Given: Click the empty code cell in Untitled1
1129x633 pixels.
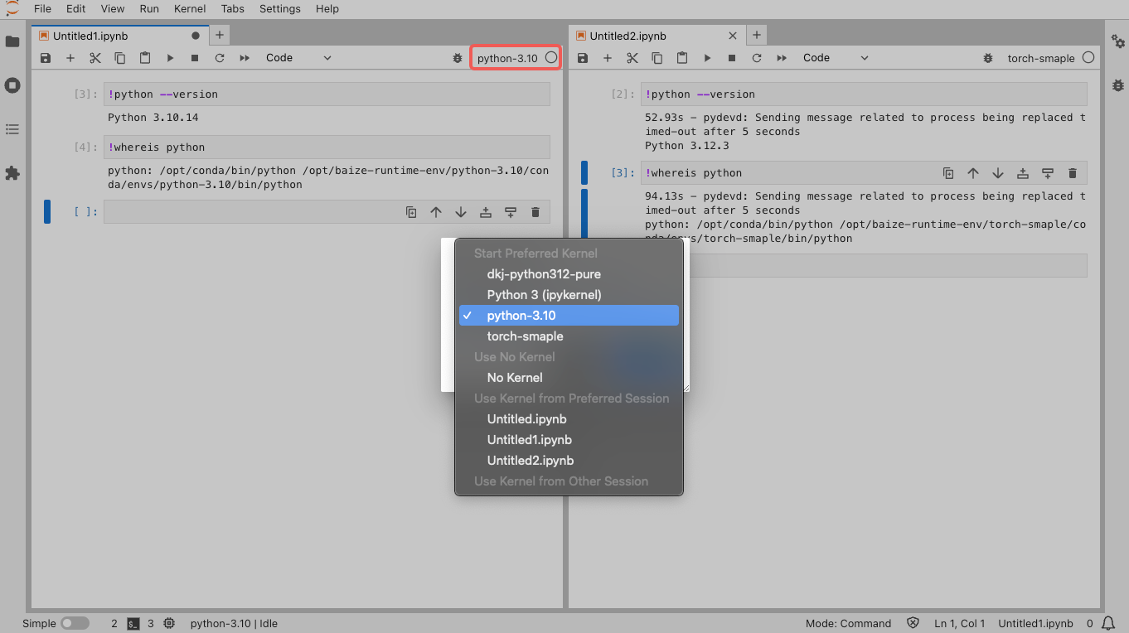Looking at the screenshot, I should point(249,212).
